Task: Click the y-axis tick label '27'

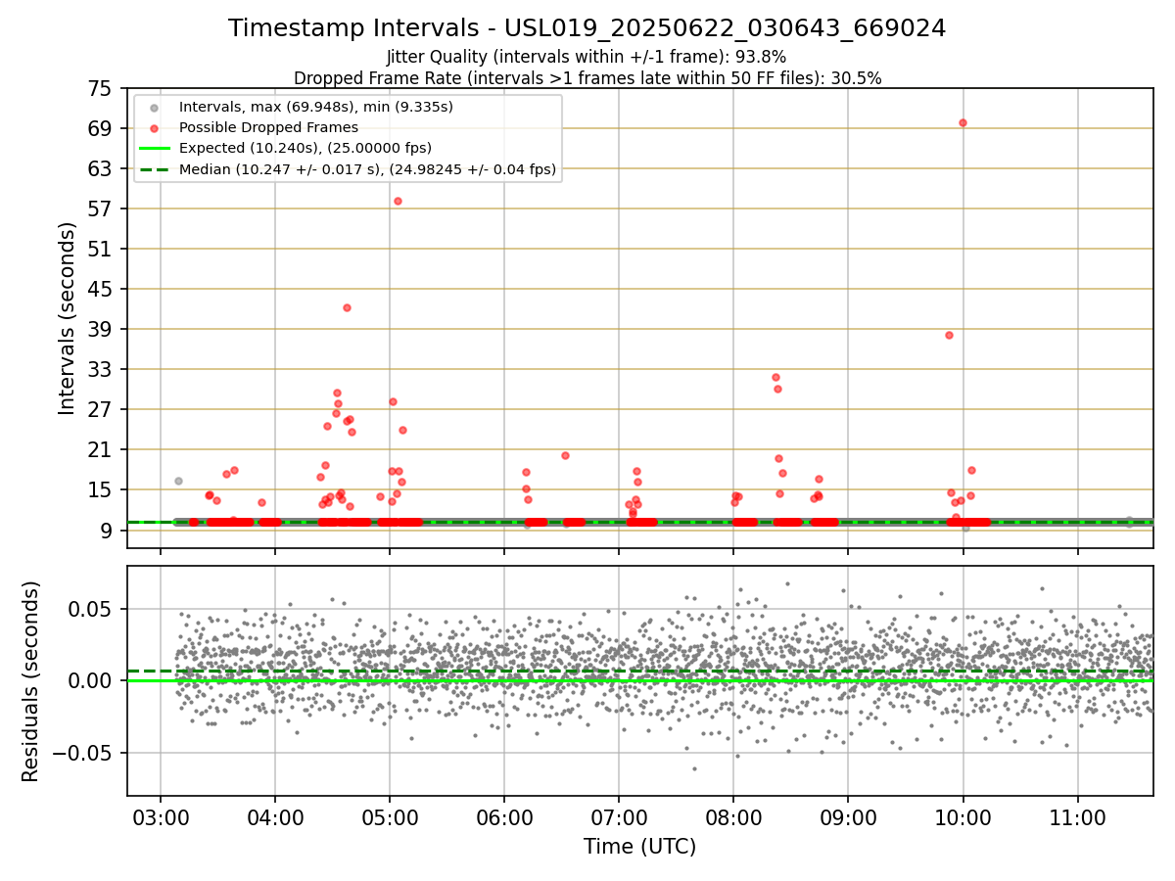Action: 101,409
